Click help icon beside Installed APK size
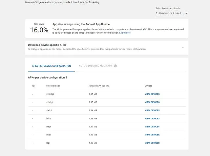The height and width of the screenshot is (156, 210). tap(107, 86)
